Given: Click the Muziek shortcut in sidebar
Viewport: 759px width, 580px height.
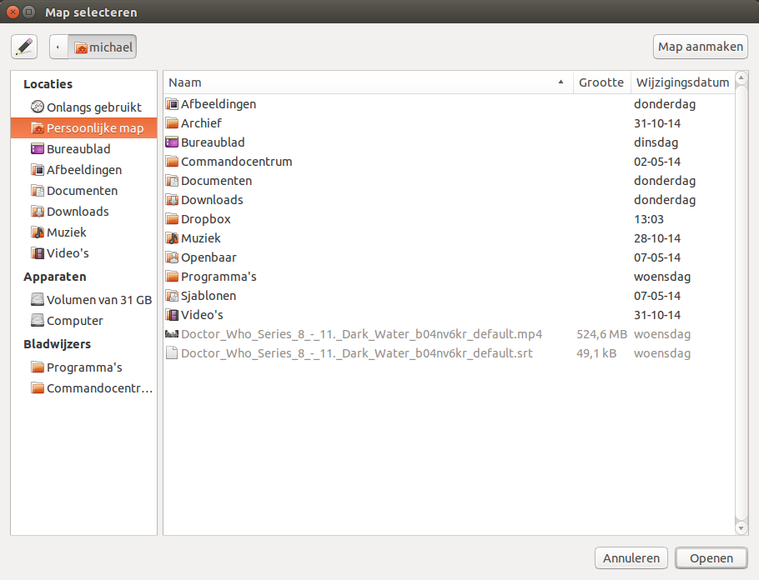Looking at the screenshot, I should point(66,232).
